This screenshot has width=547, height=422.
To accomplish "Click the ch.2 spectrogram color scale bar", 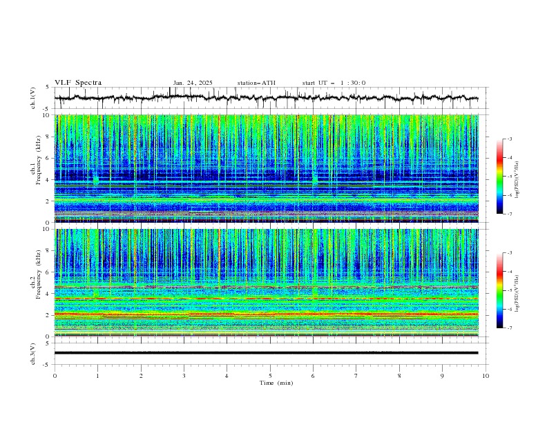I will pos(499,290).
